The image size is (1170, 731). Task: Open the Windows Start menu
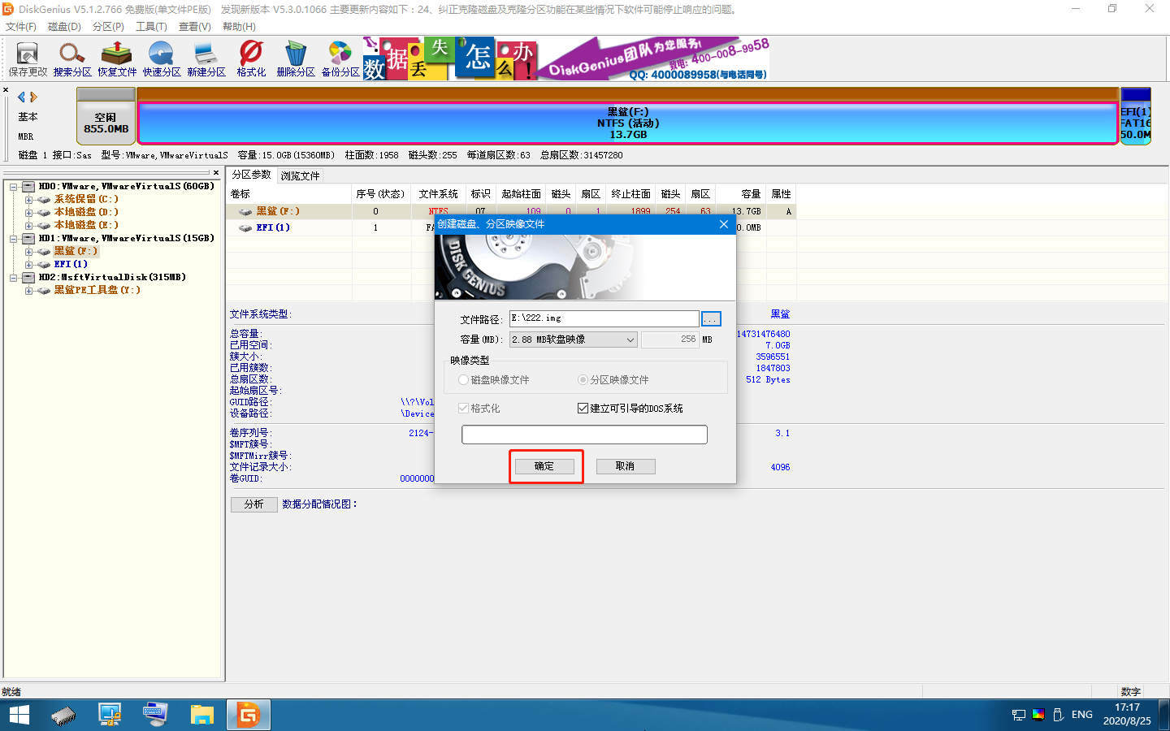coord(19,715)
